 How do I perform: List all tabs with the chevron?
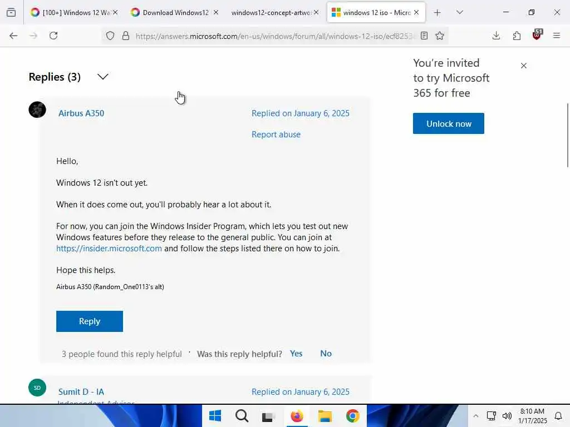(x=460, y=12)
